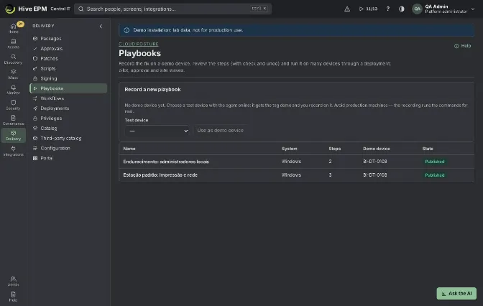The height and width of the screenshot is (306, 483).
Task: Open the Admin rail icon
Action: tap(13, 281)
